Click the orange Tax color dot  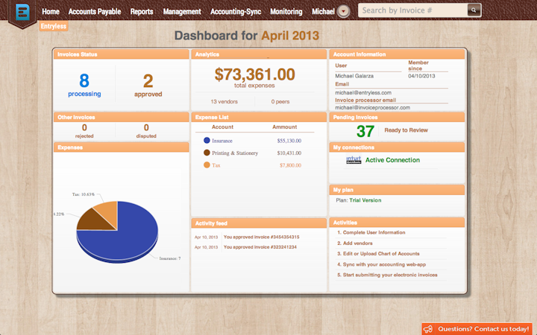[x=207, y=165]
